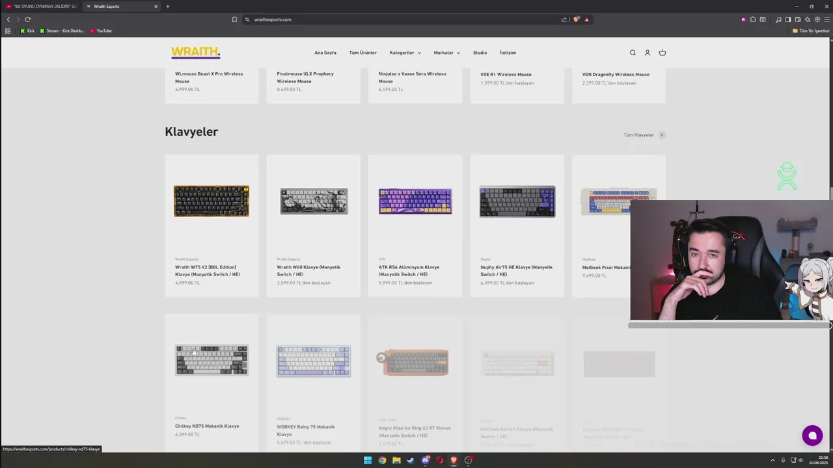Click the Wraith W75 V2 keyboard image
The height and width of the screenshot is (468, 833).
pyautogui.click(x=212, y=201)
